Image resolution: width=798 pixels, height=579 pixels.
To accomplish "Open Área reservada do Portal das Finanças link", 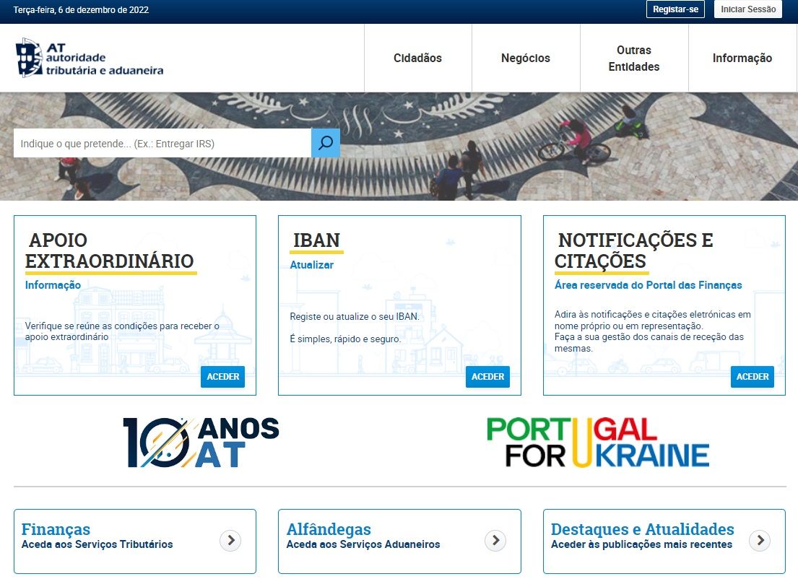I will (648, 285).
